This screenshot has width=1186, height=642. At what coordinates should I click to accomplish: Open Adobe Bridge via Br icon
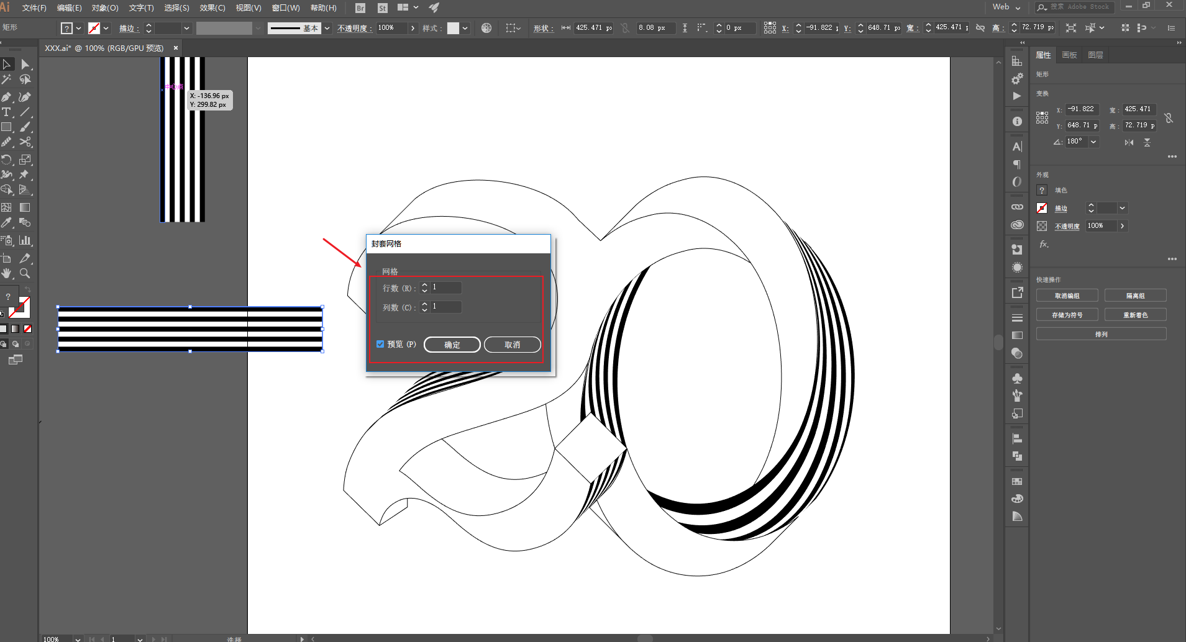click(x=360, y=8)
